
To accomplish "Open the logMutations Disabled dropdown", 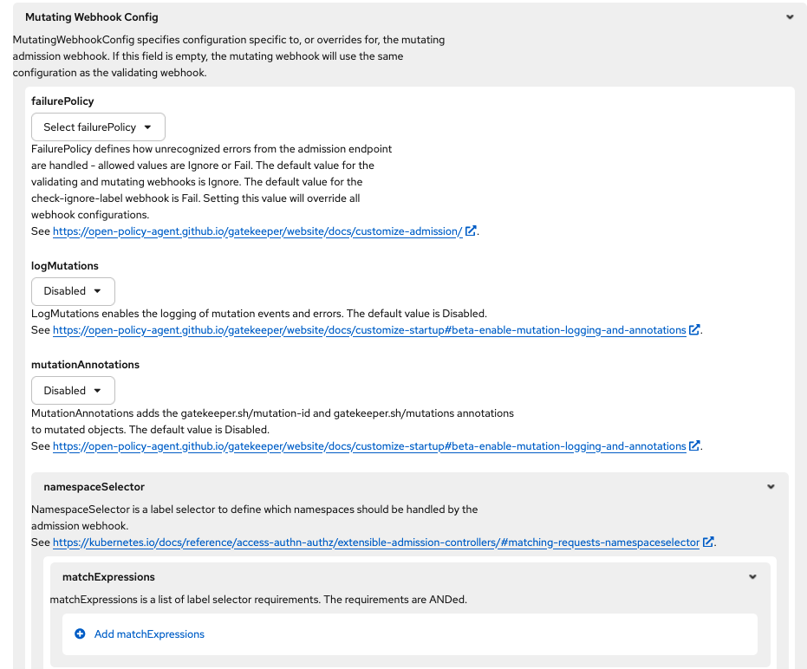I will (x=73, y=291).
